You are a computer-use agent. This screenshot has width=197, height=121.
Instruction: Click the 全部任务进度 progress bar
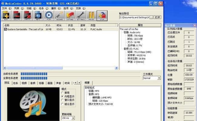coord(81,78)
